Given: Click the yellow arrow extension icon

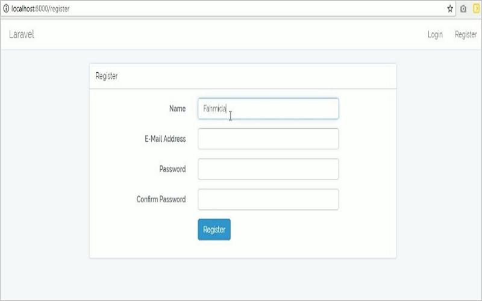Looking at the screenshot, I should pyautogui.click(x=476, y=8).
